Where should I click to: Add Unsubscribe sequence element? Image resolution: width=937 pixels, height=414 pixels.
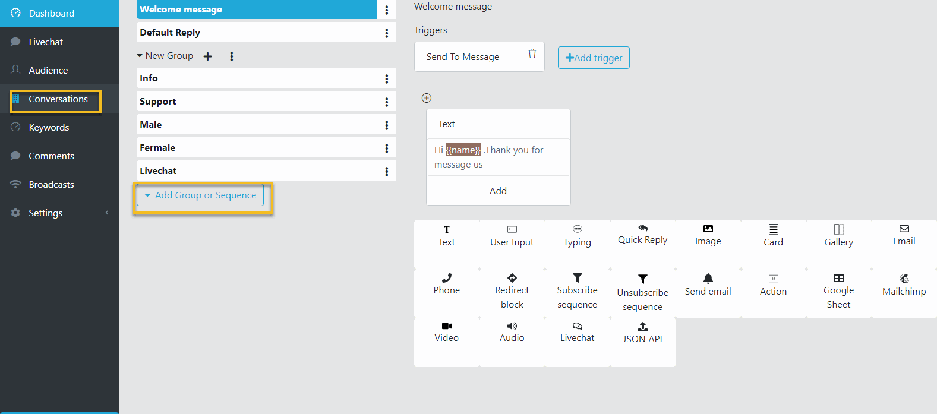[x=643, y=293]
